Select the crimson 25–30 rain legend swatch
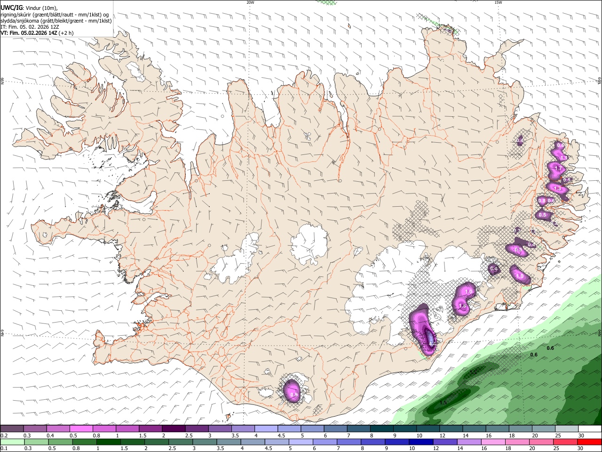The image size is (602, 452). [x=565, y=442]
